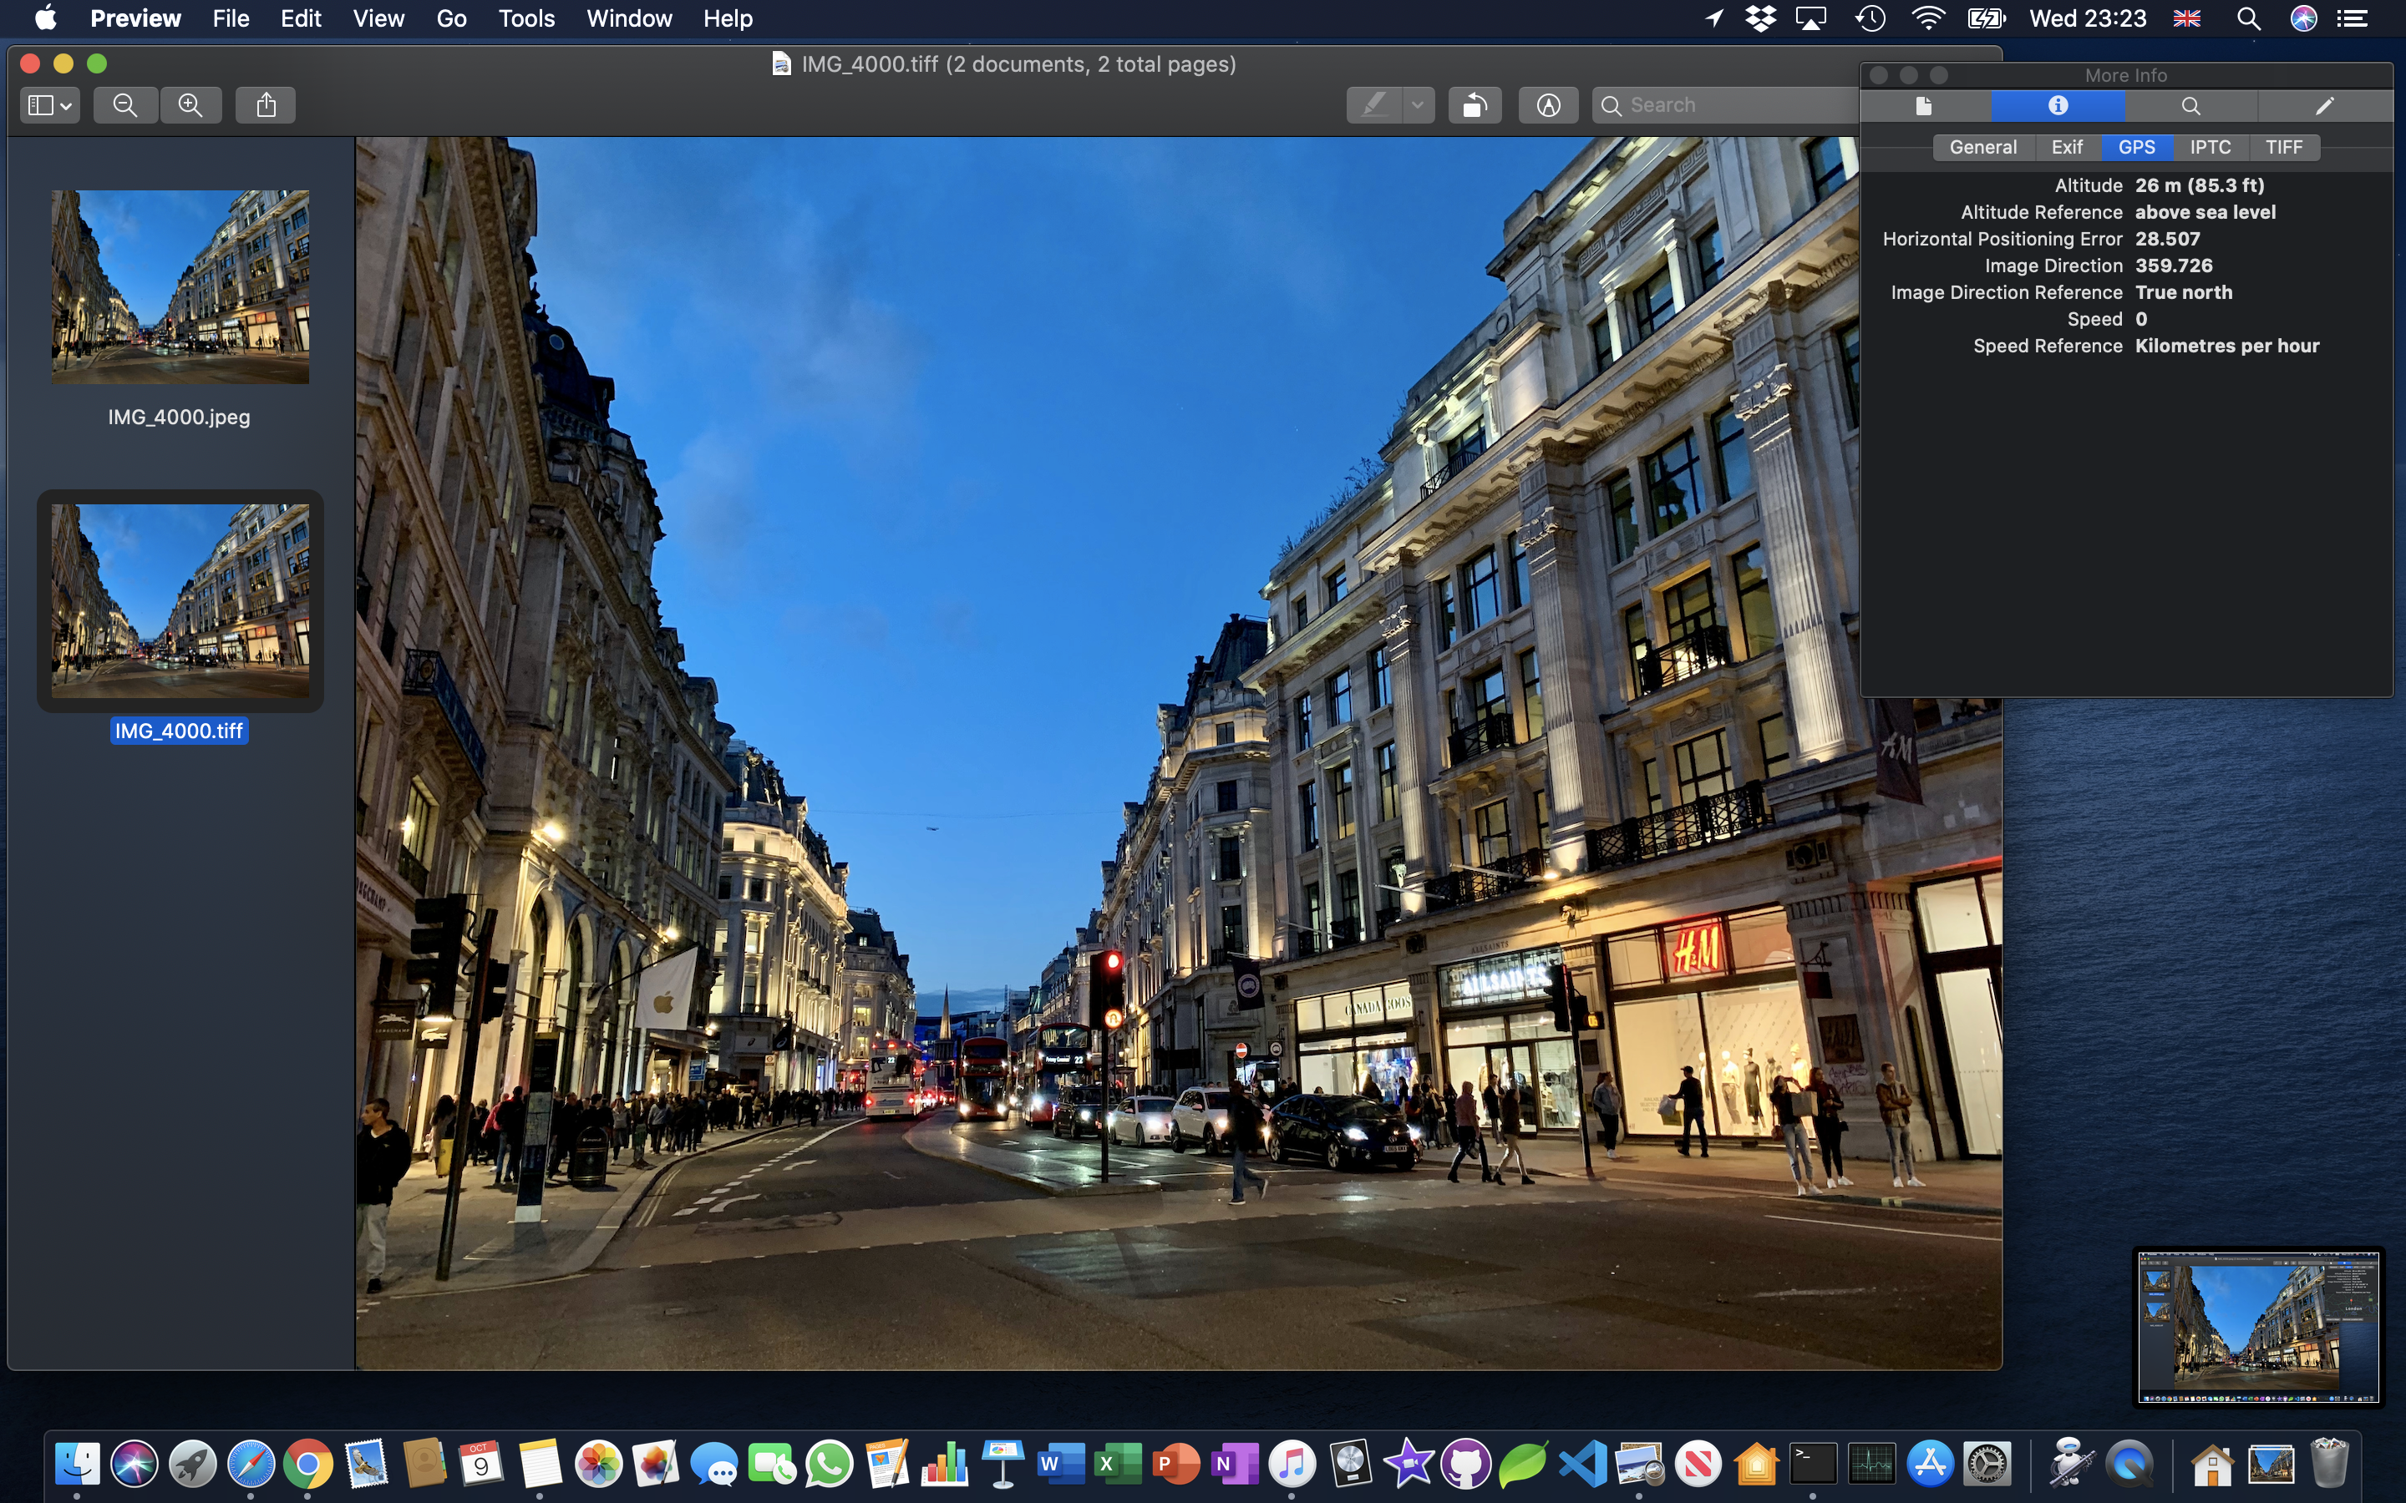Switch to the General tab in More Info
The width and height of the screenshot is (2406, 1503).
(1980, 147)
